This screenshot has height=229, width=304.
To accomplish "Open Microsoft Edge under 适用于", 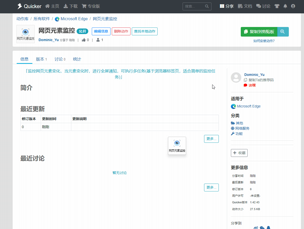I will (246, 106).
